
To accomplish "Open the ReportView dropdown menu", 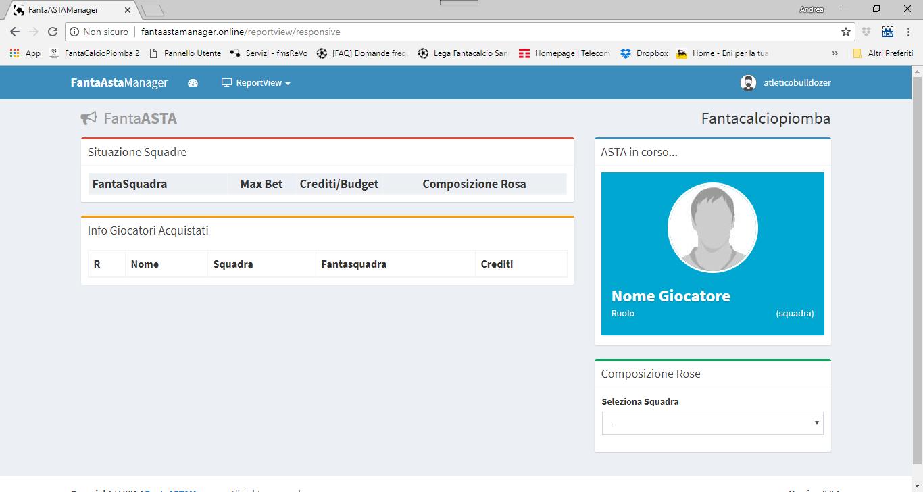I will click(256, 83).
